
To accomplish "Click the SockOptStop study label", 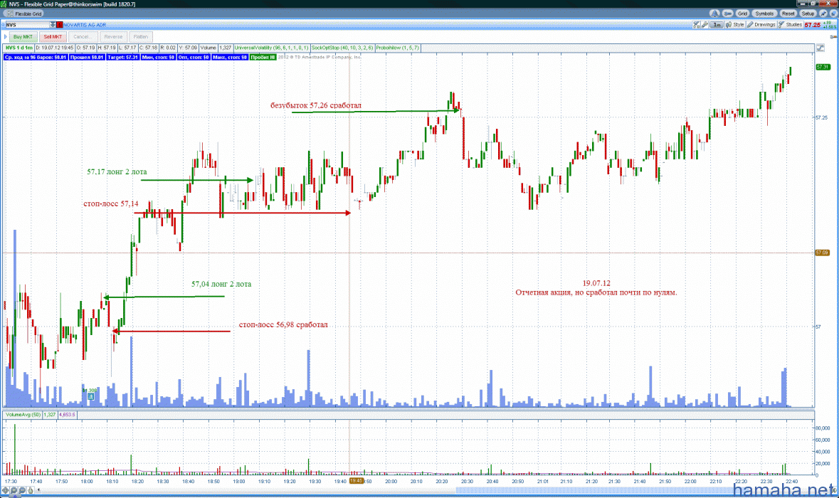I will coord(342,48).
